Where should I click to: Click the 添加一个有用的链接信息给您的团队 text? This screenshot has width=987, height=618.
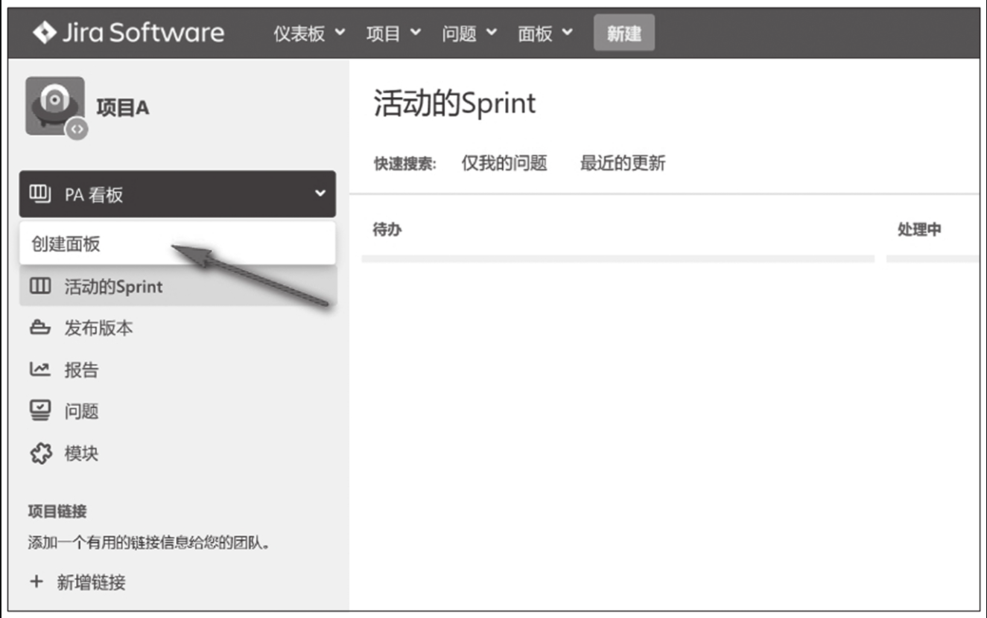click(149, 542)
